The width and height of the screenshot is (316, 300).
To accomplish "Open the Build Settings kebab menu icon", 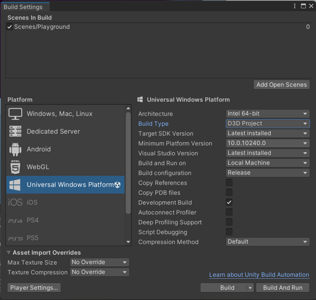I will [295, 6].
